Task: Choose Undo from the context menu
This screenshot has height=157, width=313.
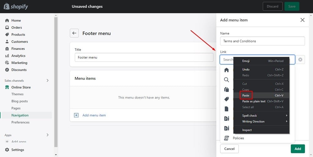Action: (x=261, y=69)
